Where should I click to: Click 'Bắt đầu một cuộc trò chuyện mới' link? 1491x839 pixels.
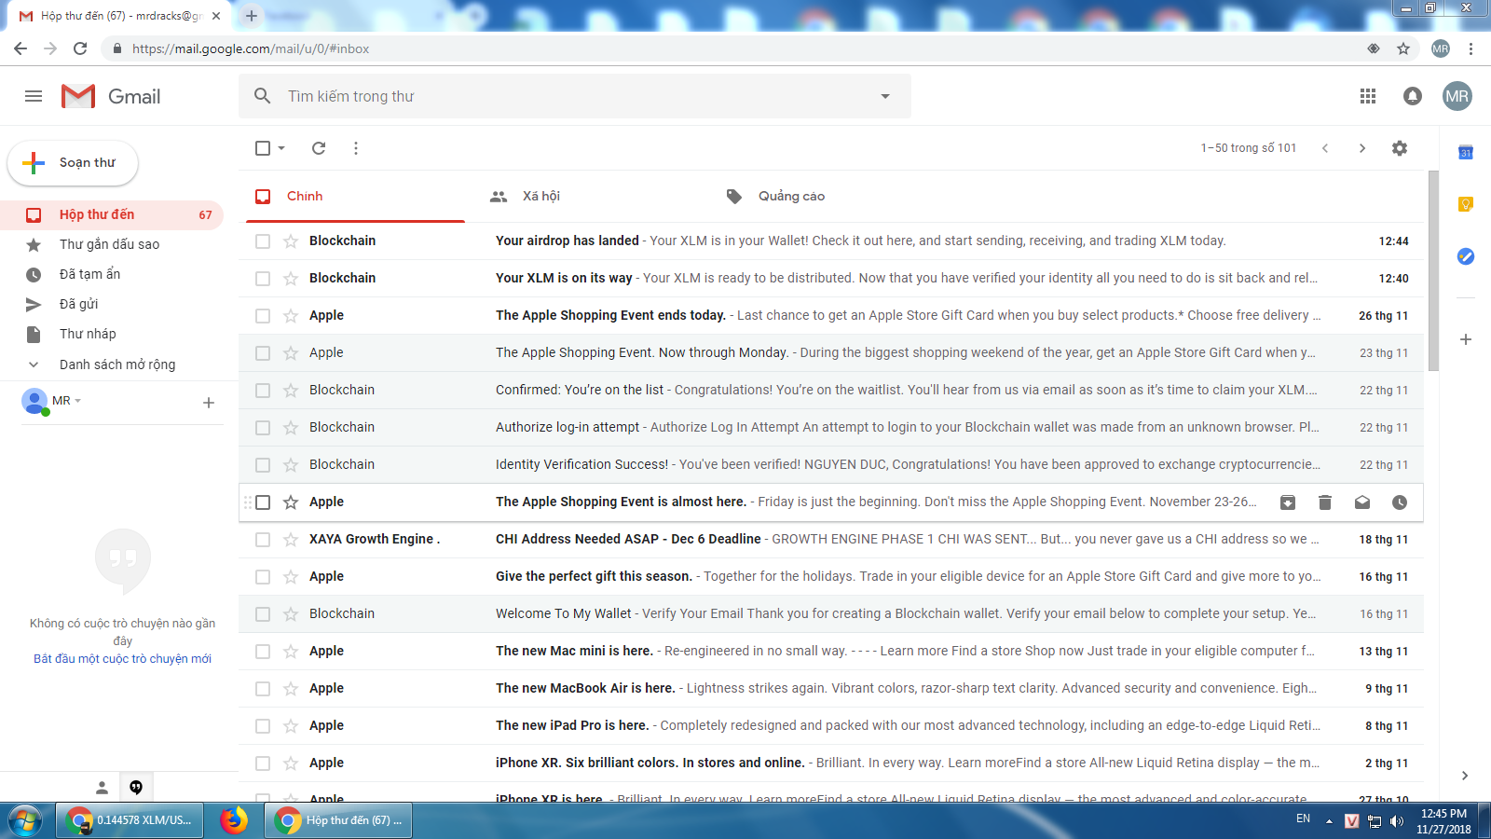tap(122, 659)
